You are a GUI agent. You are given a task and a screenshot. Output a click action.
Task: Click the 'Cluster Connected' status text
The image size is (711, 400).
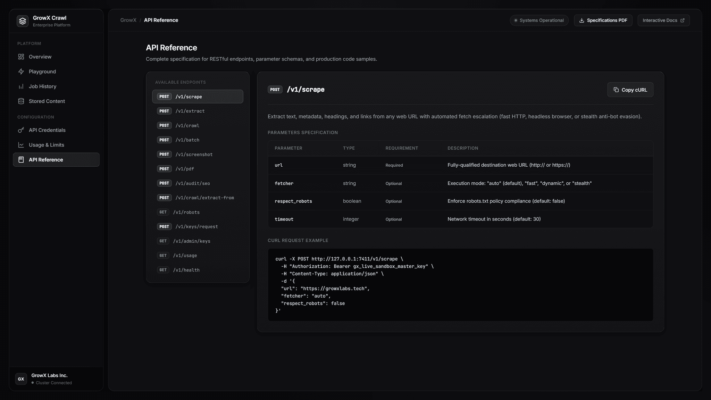[54, 383]
